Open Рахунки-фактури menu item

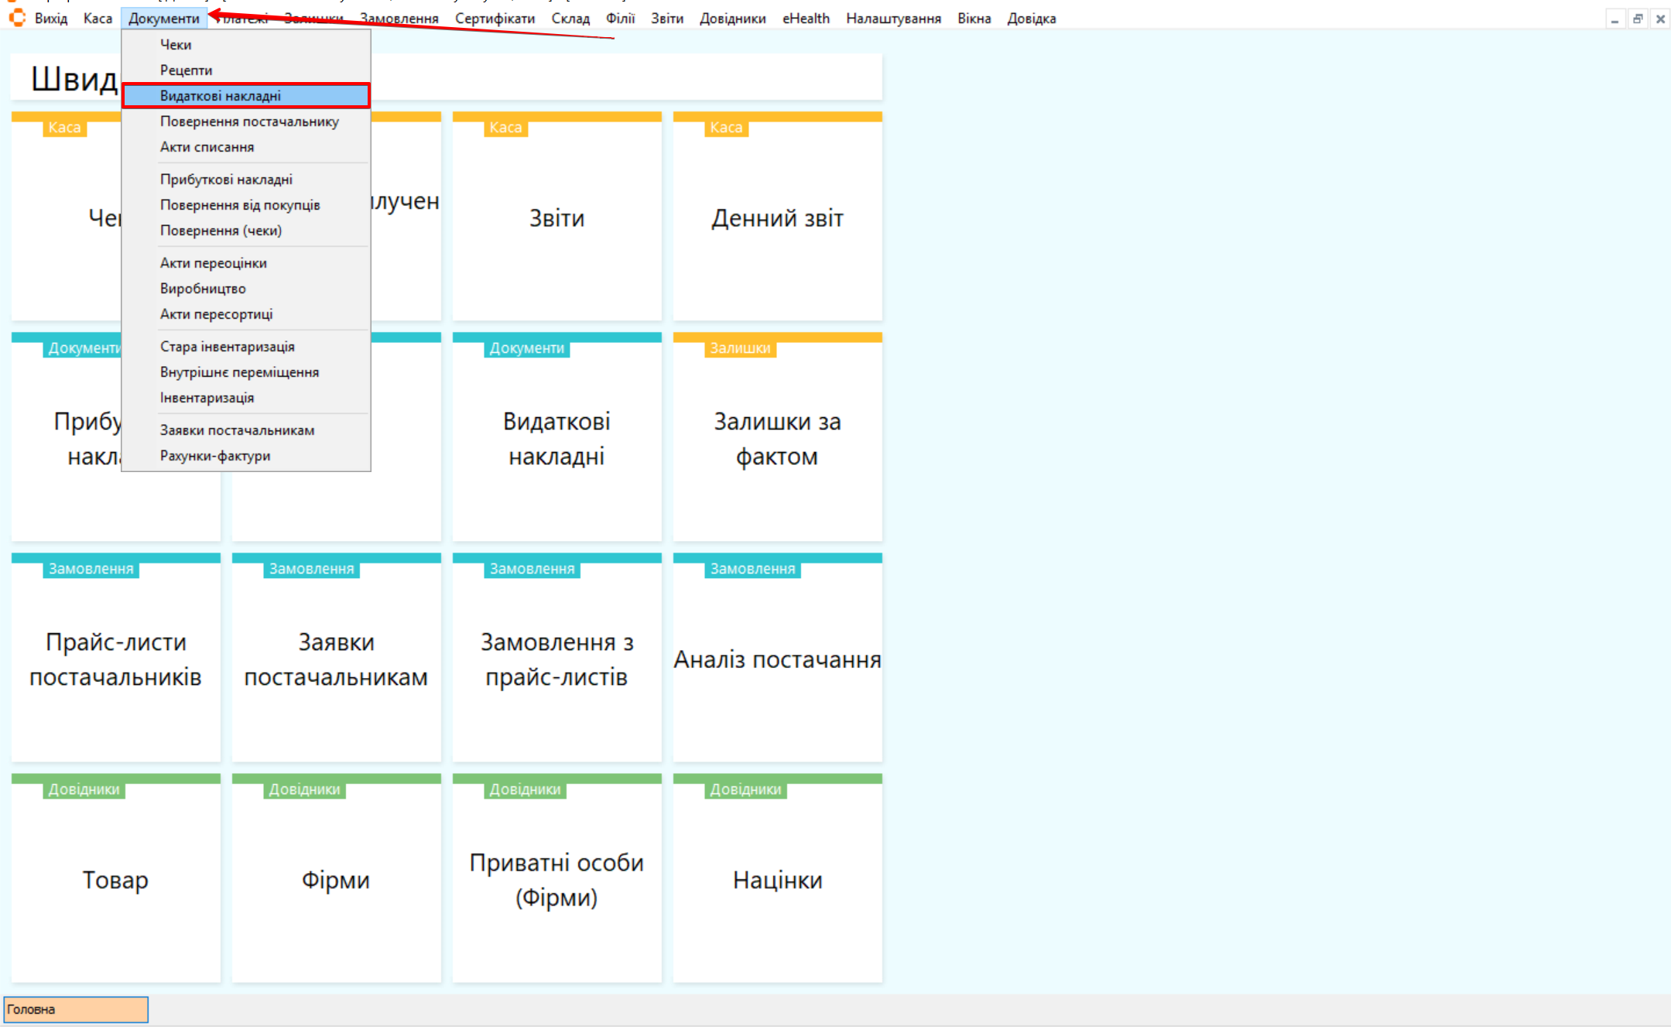pos(215,456)
